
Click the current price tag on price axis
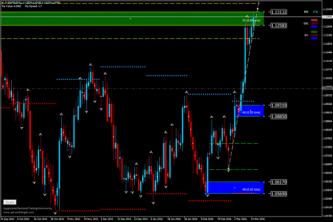pyautogui.click(x=328, y=17)
